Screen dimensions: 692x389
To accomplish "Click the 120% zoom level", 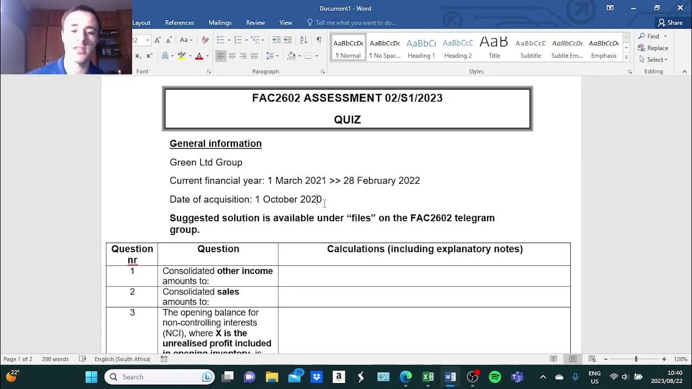I will pos(681,359).
